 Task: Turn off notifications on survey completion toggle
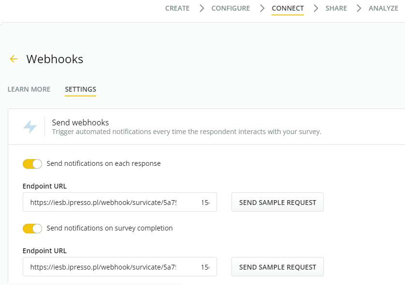(32, 229)
